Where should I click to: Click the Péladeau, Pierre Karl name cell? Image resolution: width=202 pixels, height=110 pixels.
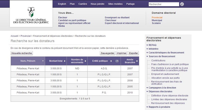point(28,69)
